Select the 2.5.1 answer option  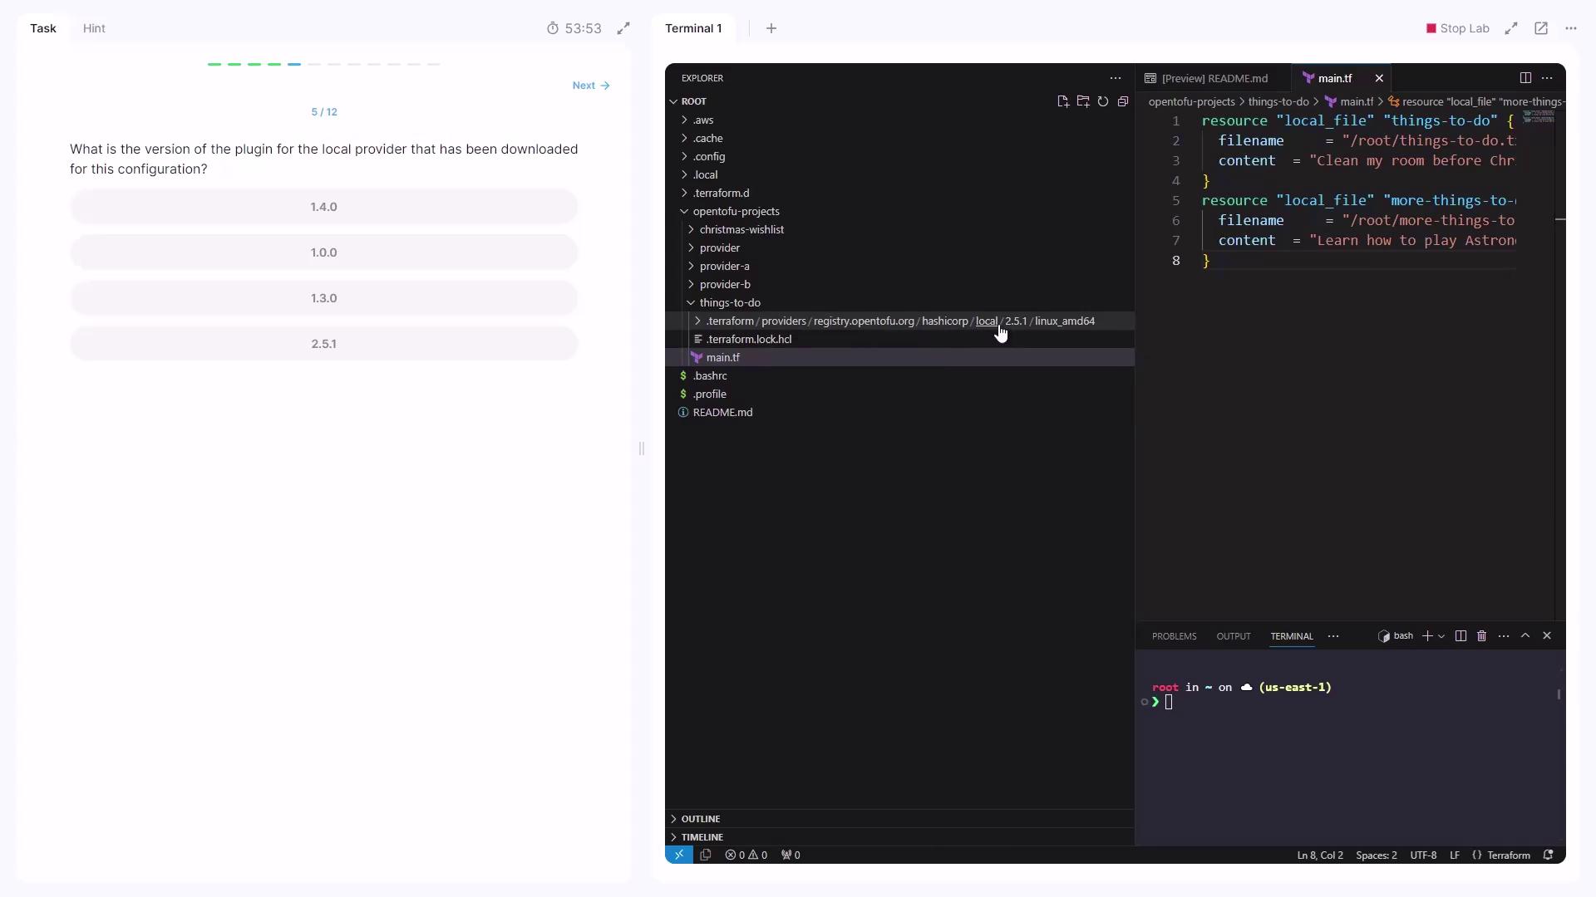323,344
